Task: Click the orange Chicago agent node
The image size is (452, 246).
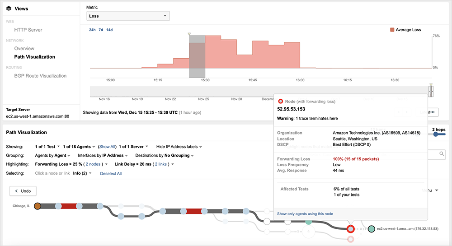Action: (x=38, y=206)
